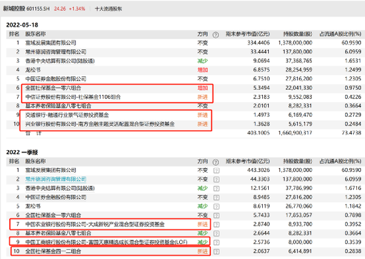This screenshot has width=365, height=259.
Task: Select the question icon in the 5.7433 row
Action: pos(216,215)
